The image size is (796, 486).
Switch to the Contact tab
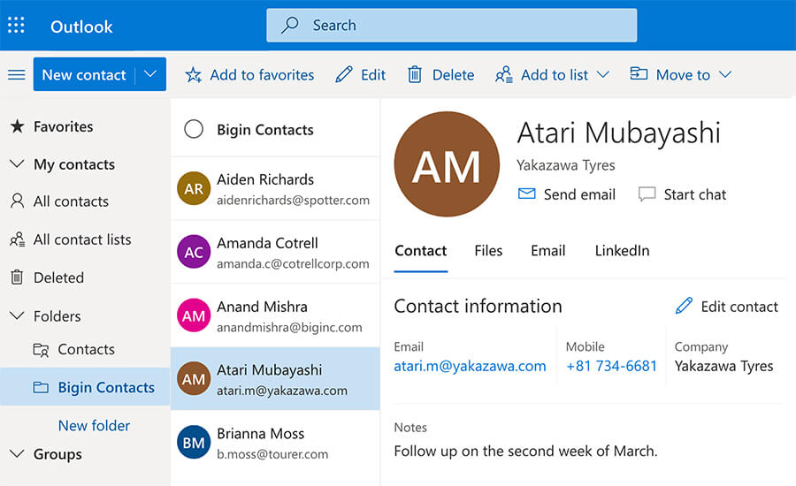tap(421, 251)
